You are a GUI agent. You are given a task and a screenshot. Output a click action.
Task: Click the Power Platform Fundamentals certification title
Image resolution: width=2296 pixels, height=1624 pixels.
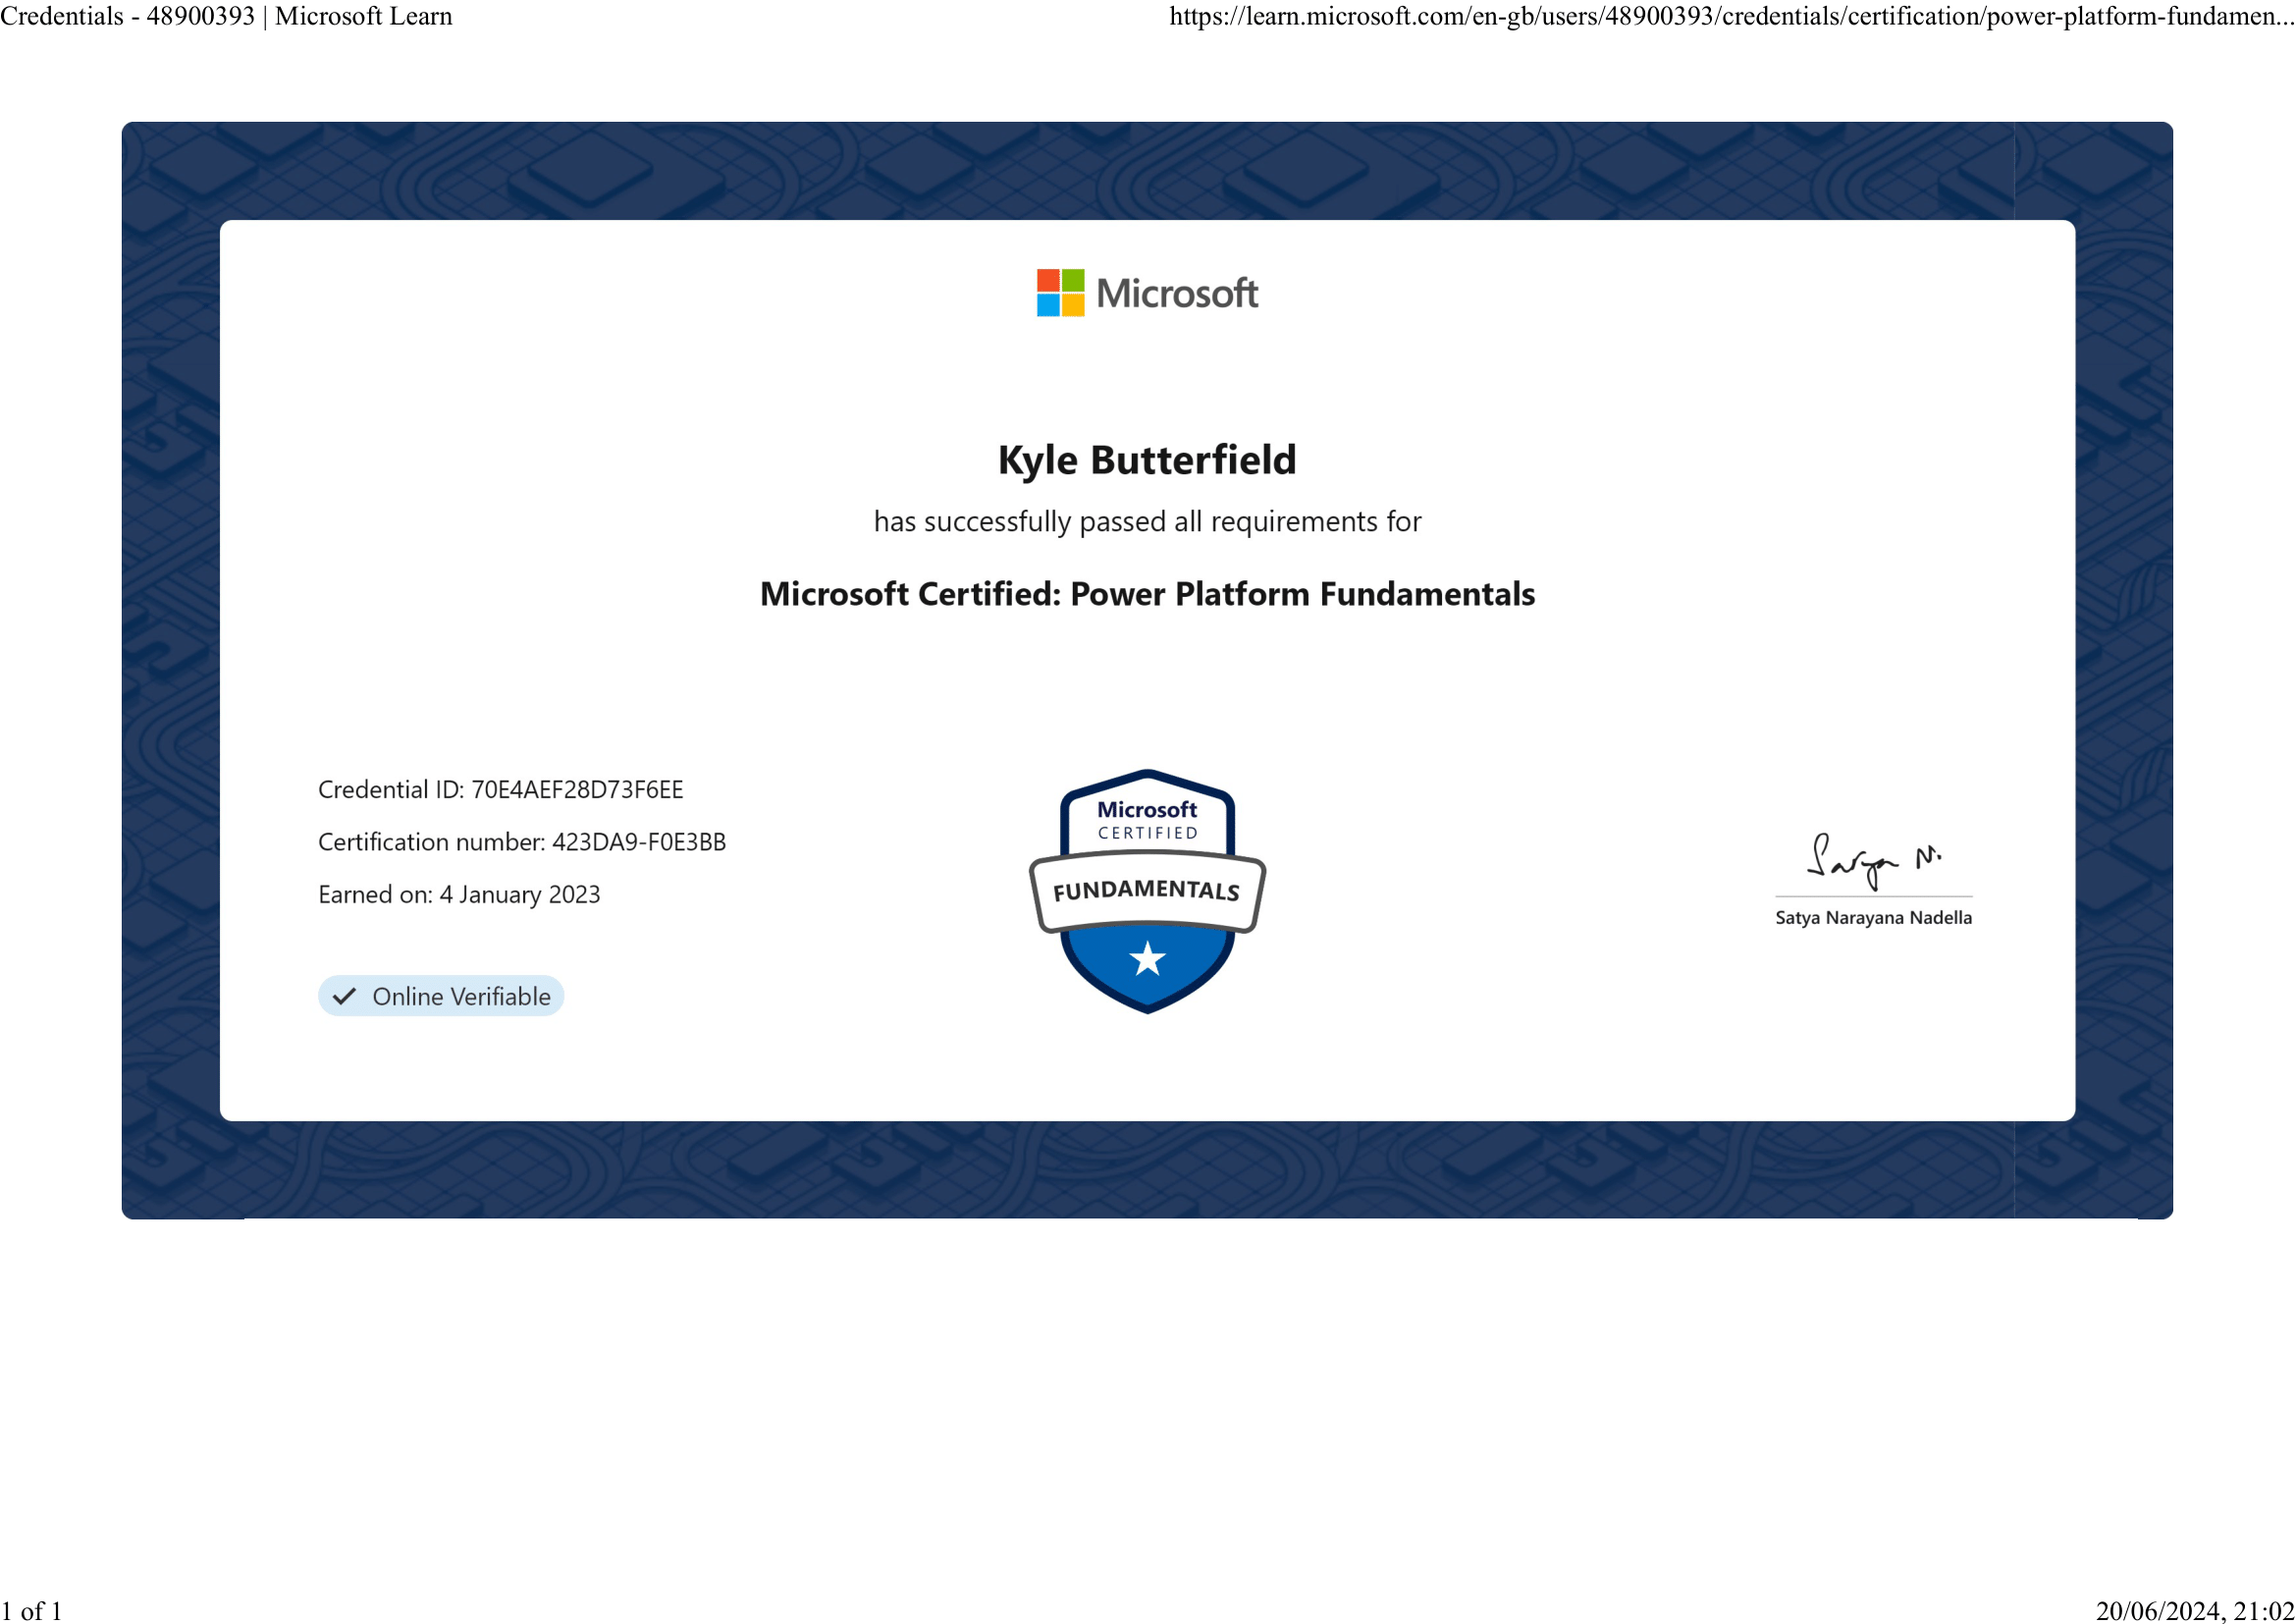pyautogui.click(x=1147, y=594)
